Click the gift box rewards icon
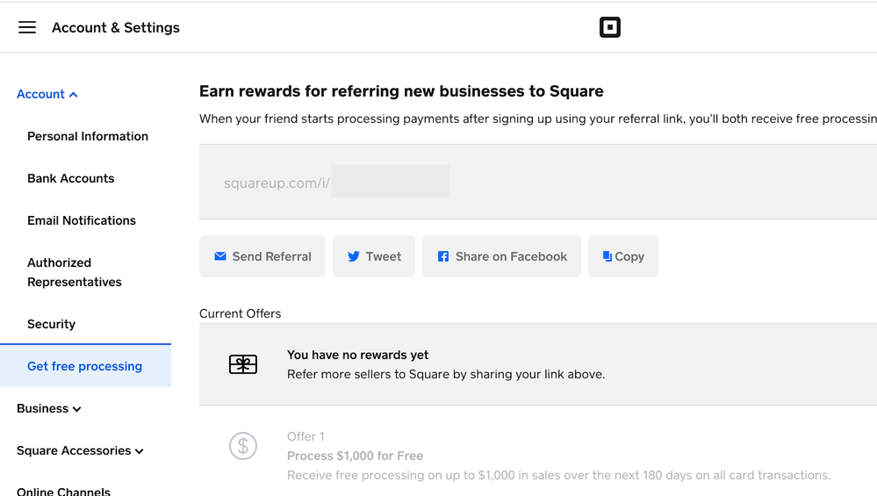This screenshot has width=877, height=496. coord(243,365)
